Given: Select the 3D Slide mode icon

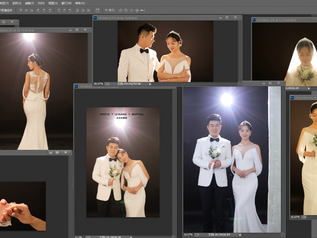Looking at the screenshot, I should point(137,10).
